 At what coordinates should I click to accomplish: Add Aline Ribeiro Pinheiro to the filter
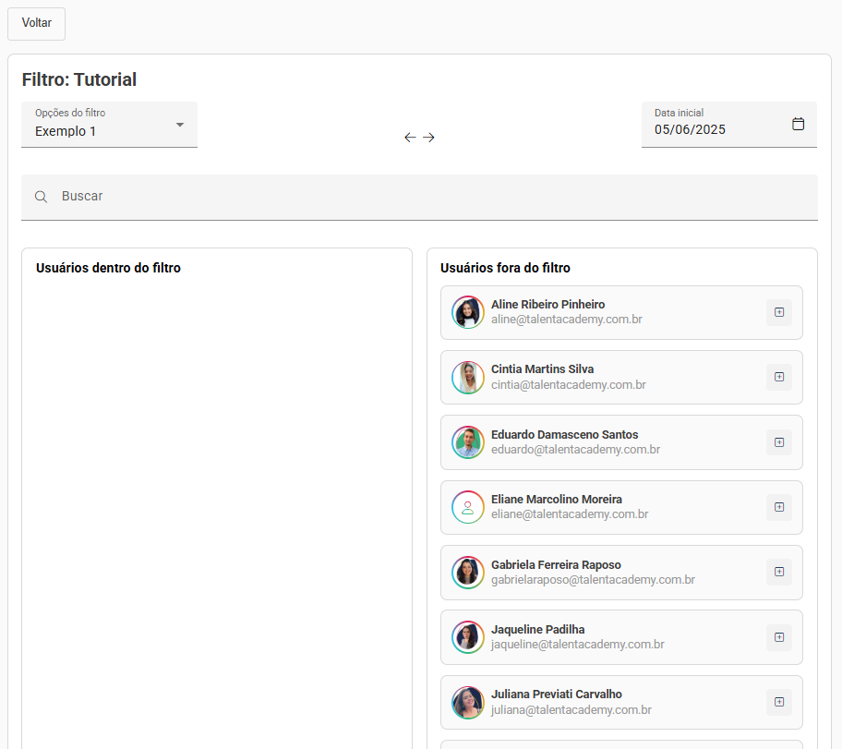[x=778, y=313]
